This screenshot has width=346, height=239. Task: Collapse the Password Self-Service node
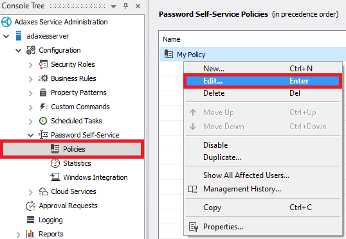[30, 135]
